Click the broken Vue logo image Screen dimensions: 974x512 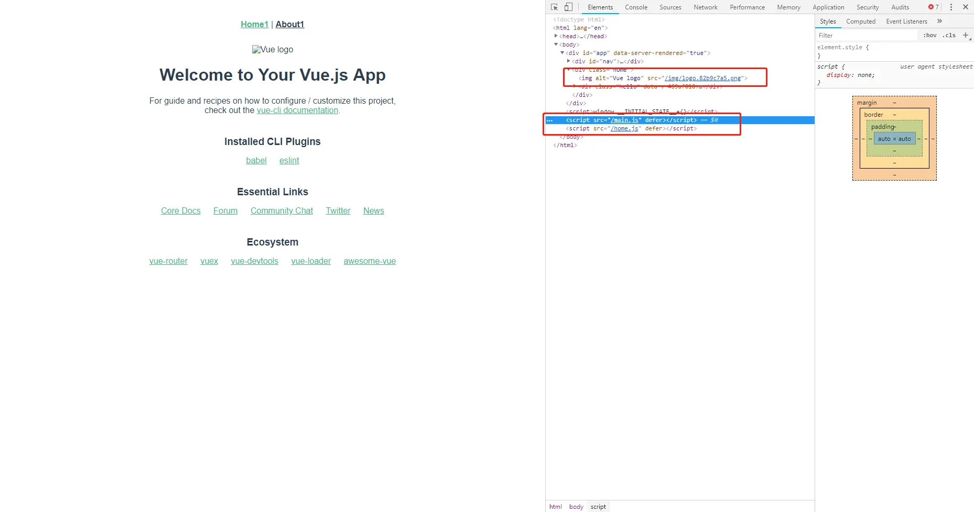coord(273,49)
